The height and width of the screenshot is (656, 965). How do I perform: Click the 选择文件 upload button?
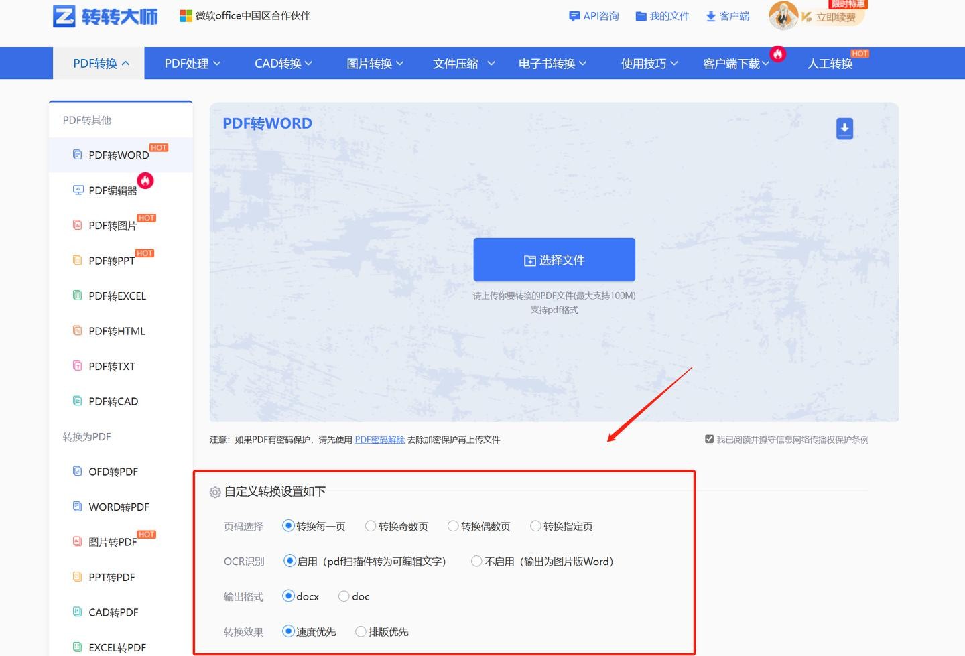[x=554, y=260]
